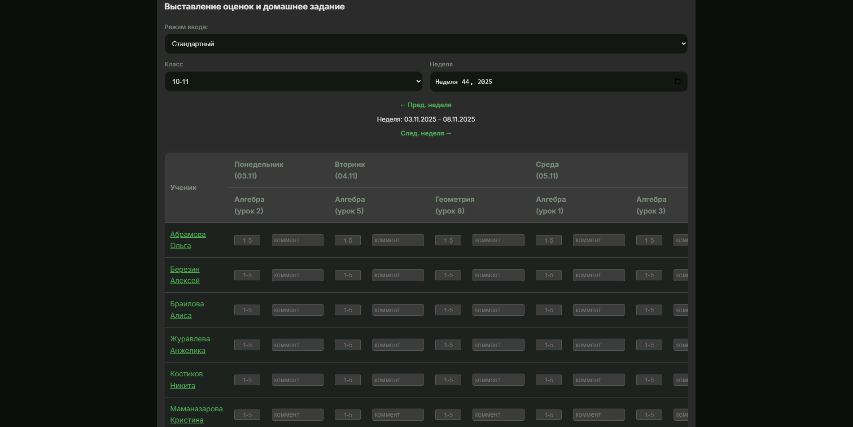Click Журавлева's Geometry lesson 8 grade field
Screen dimensions: 853x427
click(x=448, y=345)
